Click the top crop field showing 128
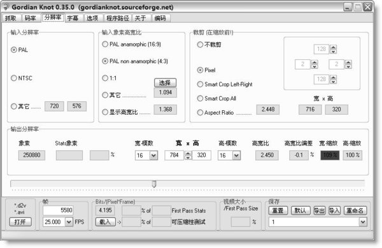This screenshot has height=248, width=382. (x=322, y=49)
